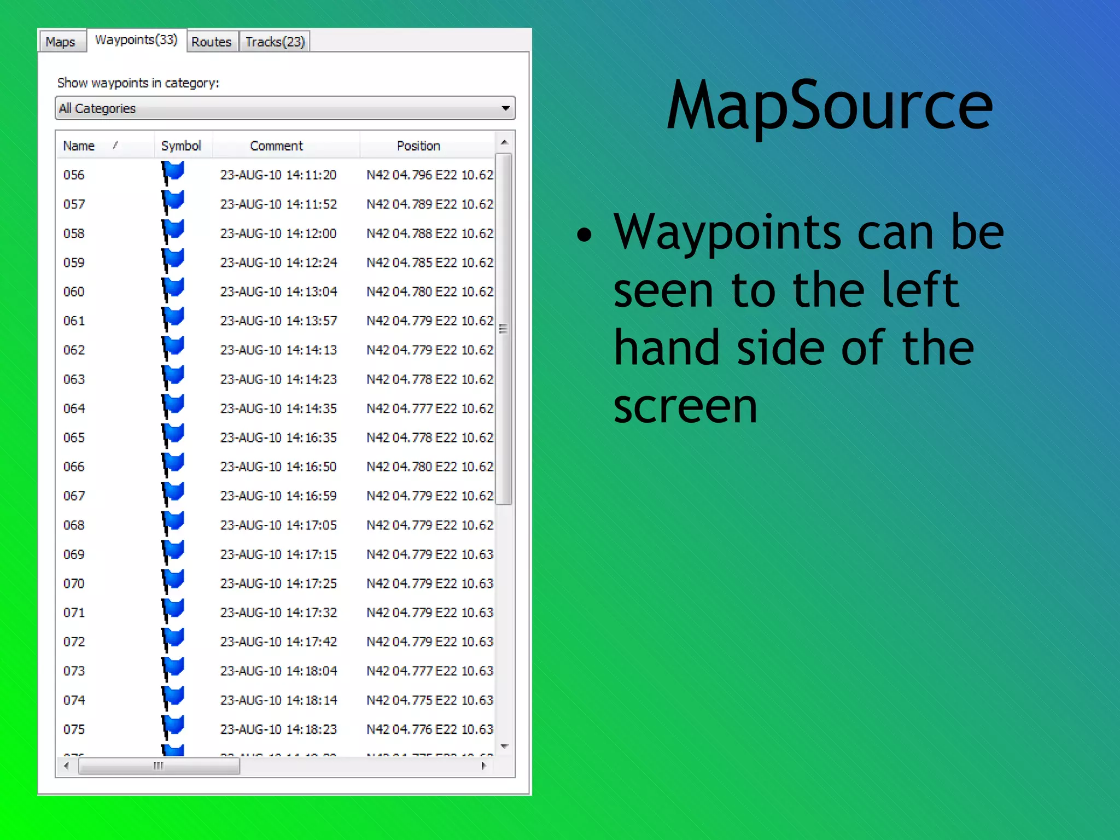This screenshot has width=1120, height=840.
Task: Sort by the Position column header
Action: pyautogui.click(x=427, y=146)
